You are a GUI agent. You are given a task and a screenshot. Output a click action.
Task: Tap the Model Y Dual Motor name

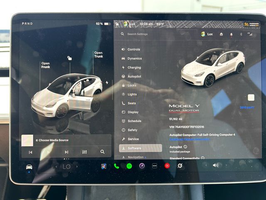(x=184, y=108)
